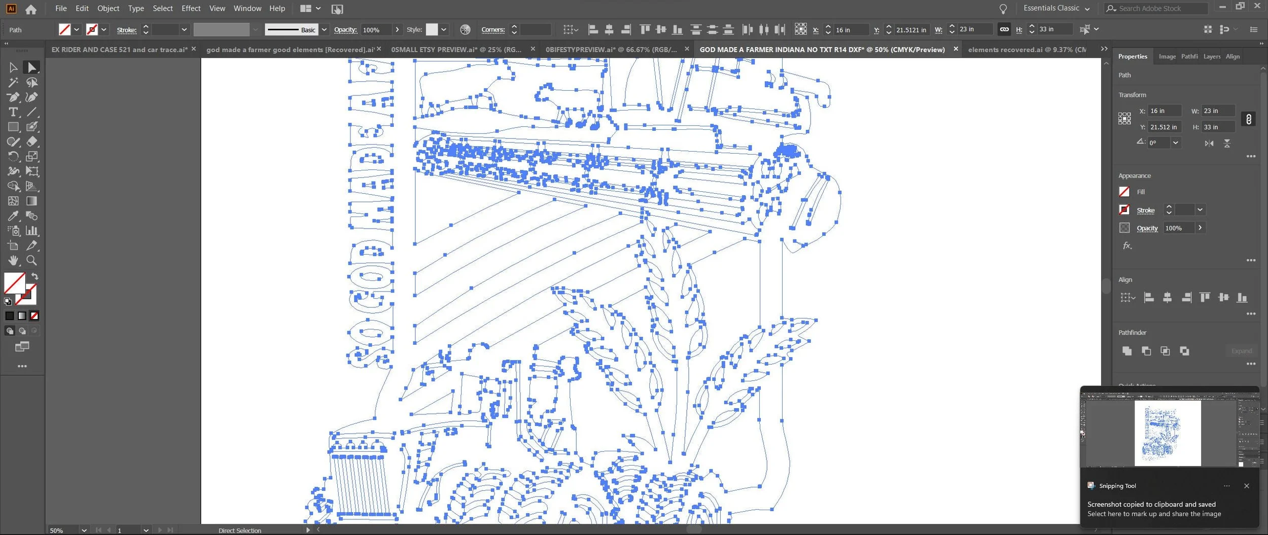
Task: Toggle constrain width and height proportions link
Action: click(1248, 119)
